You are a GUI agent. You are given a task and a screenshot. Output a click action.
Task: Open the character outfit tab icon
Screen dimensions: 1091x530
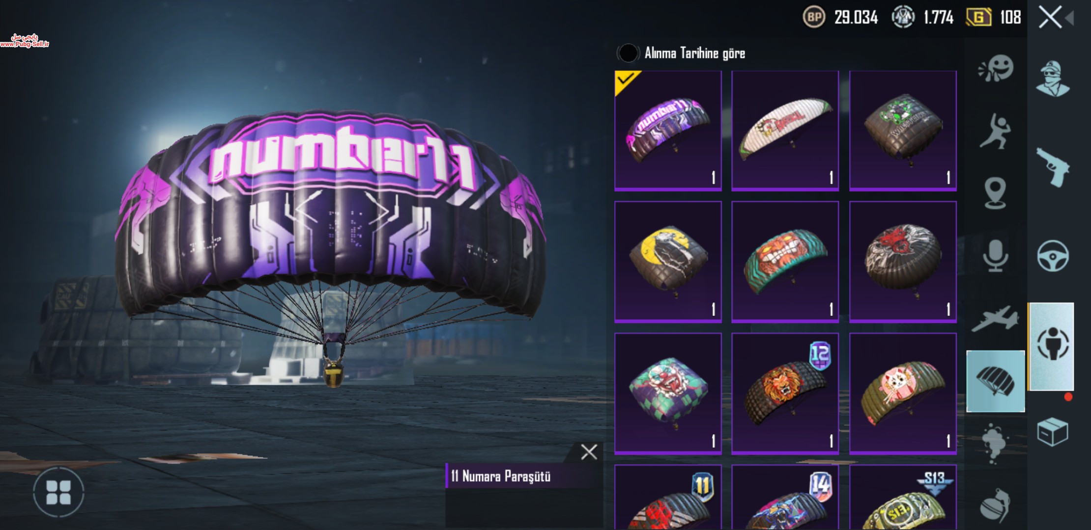[1053, 79]
